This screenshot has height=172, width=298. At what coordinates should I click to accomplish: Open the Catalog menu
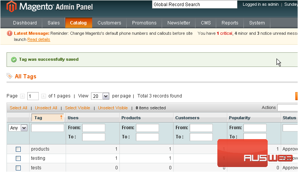tap(78, 23)
